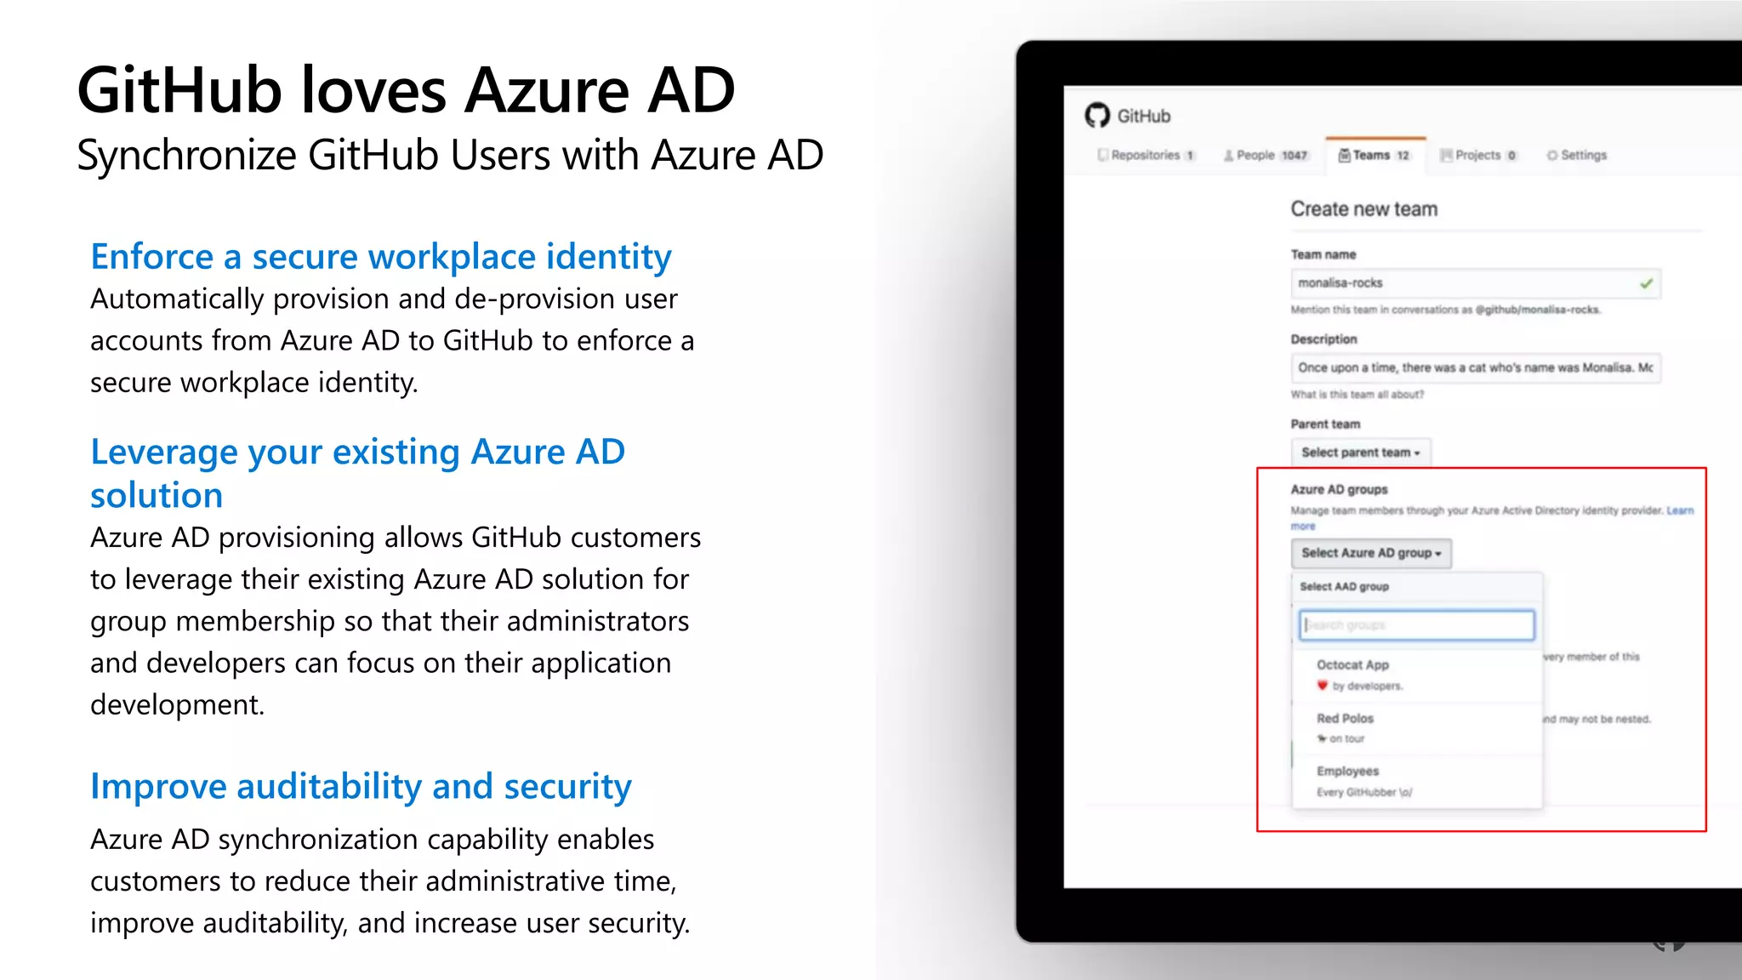This screenshot has width=1742, height=980.
Task: Click the red heart under Octocat App
Action: 1323,686
